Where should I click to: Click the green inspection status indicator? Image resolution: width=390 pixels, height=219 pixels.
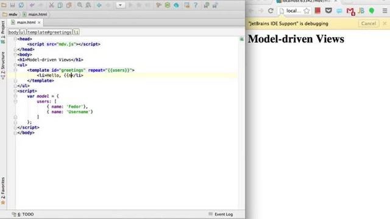coord(241,39)
